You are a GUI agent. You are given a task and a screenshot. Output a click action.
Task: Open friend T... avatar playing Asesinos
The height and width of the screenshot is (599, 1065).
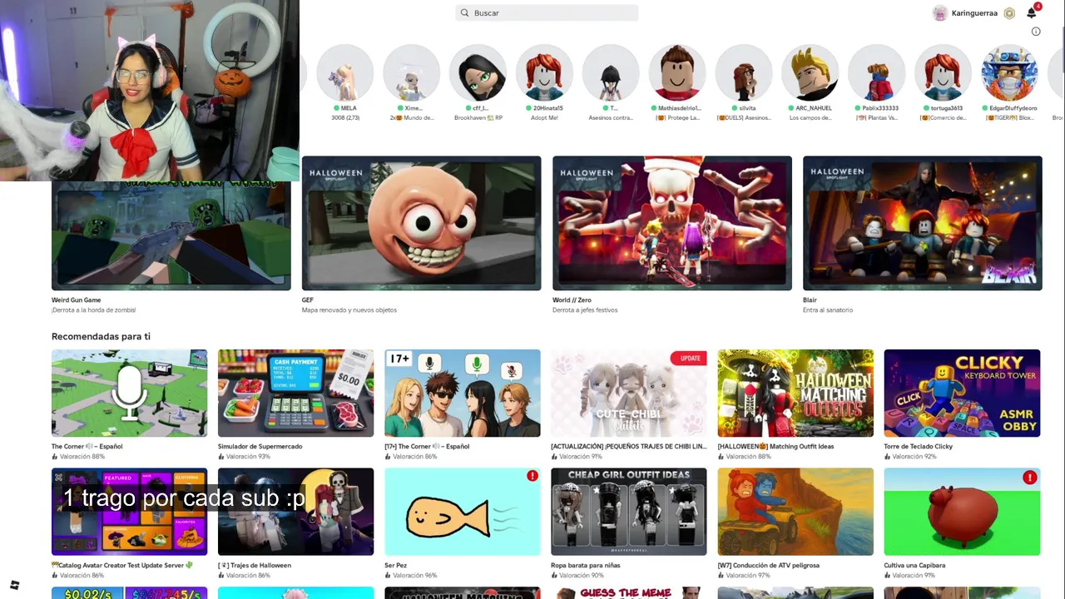611,73
